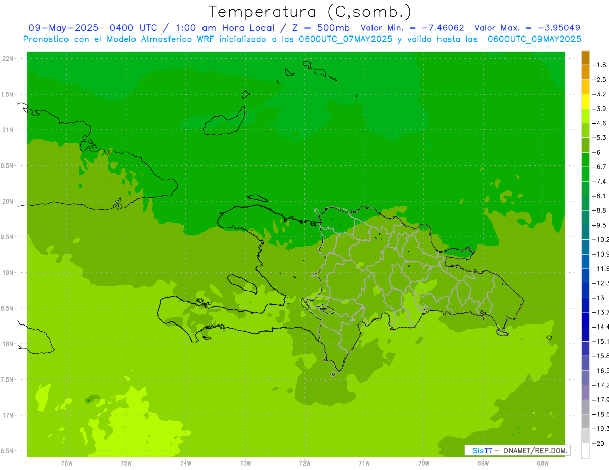Click the 'Temperatura (C,somb.)' title
Image resolution: width=609 pixels, height=470 pixels.
pyautogui.click(x=310, y=12)
